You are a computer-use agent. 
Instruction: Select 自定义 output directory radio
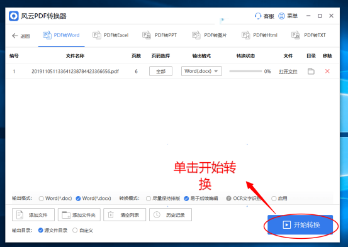point(75,230)
